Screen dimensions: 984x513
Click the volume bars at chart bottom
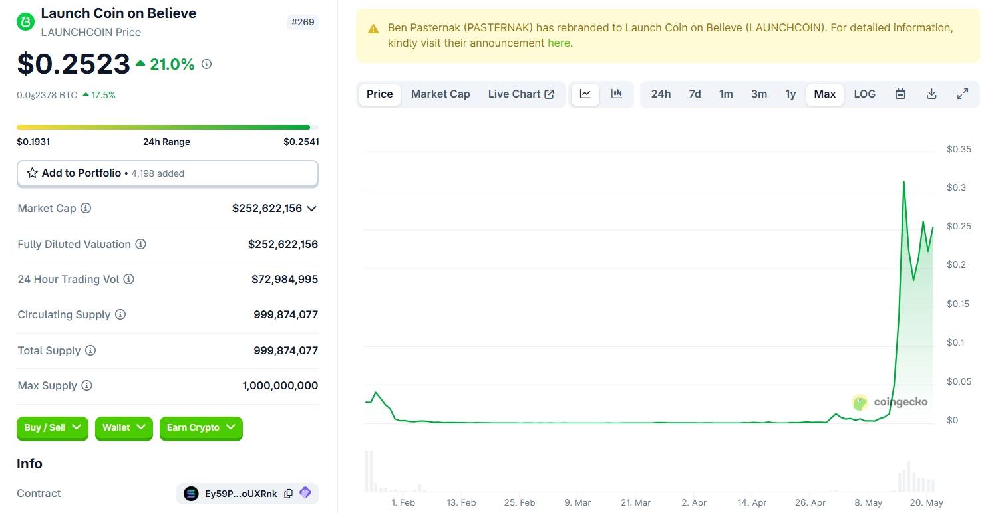[651, 472]
